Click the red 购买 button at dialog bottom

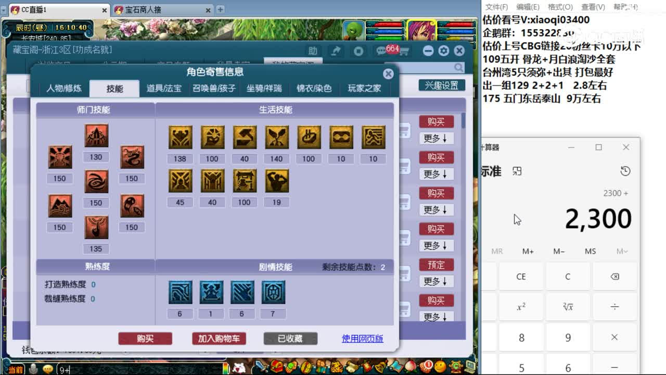(x=145, y=339)
